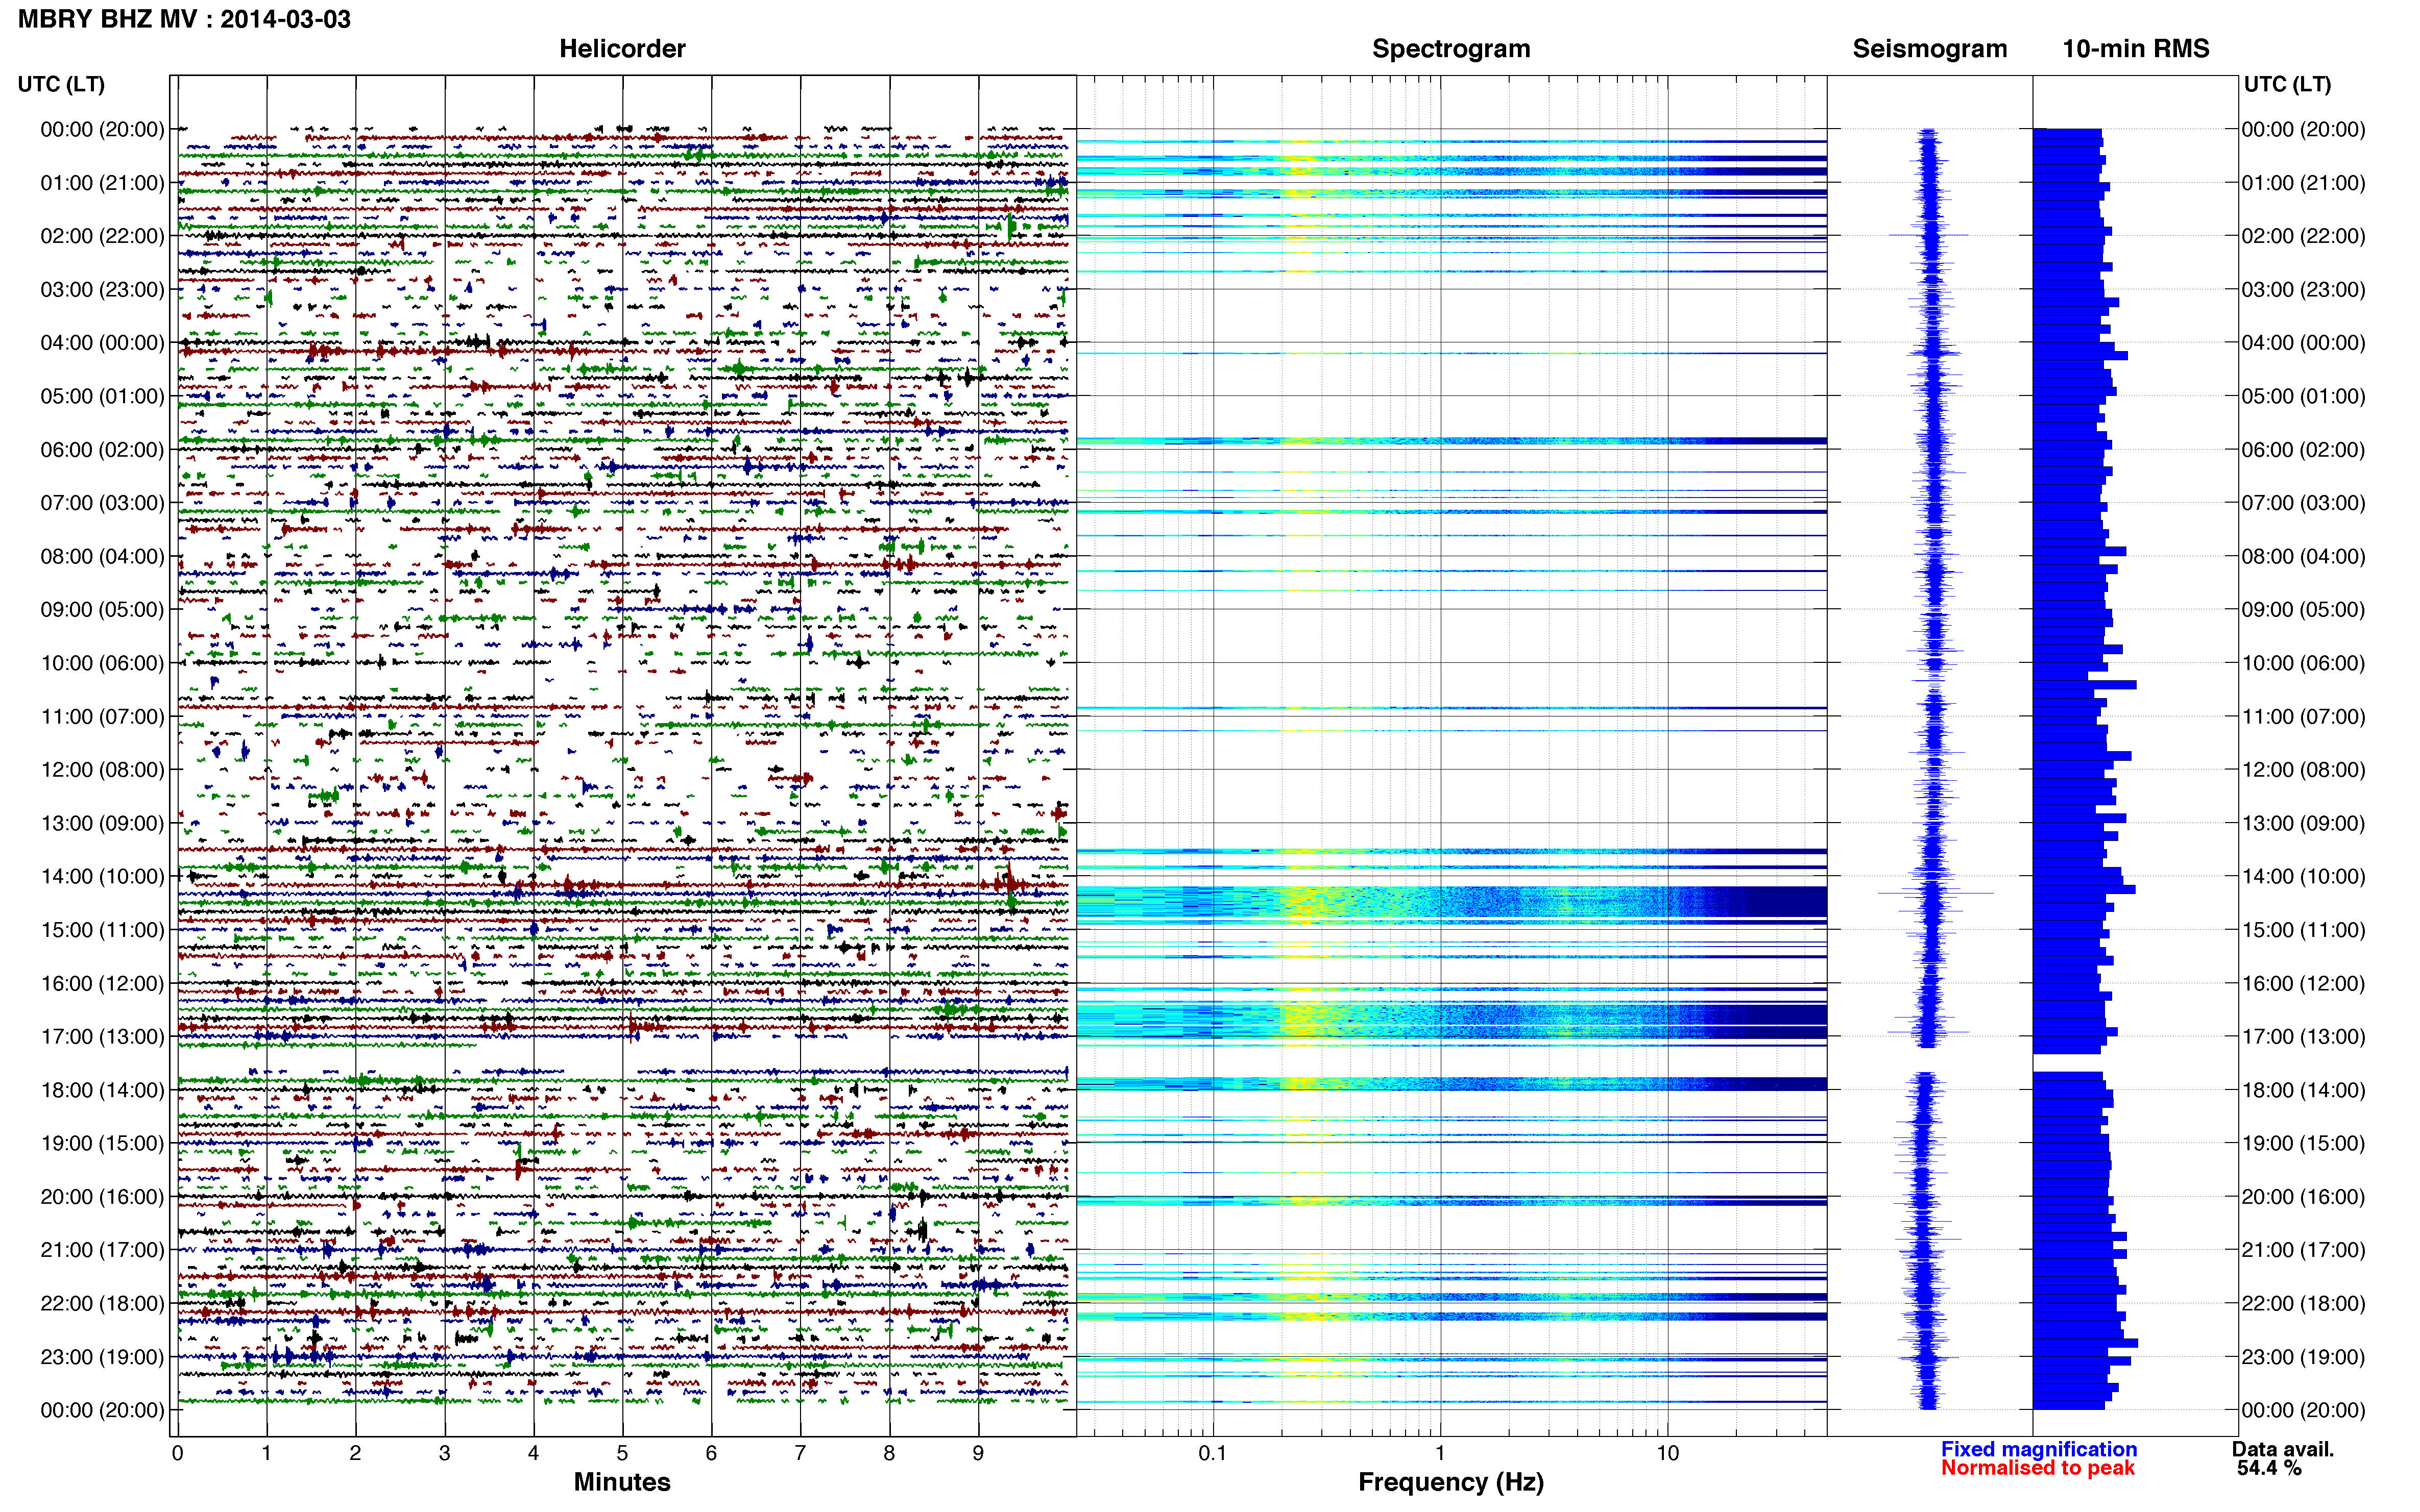The image size is (2420, 1512).
Task: Click the left '12:00 (08:00)' time label
Action: pos(102,770)
